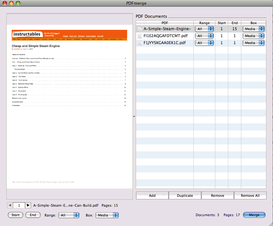Click the collapse arrow on the pane splitter
273x226 pixels.
[134, 116]
